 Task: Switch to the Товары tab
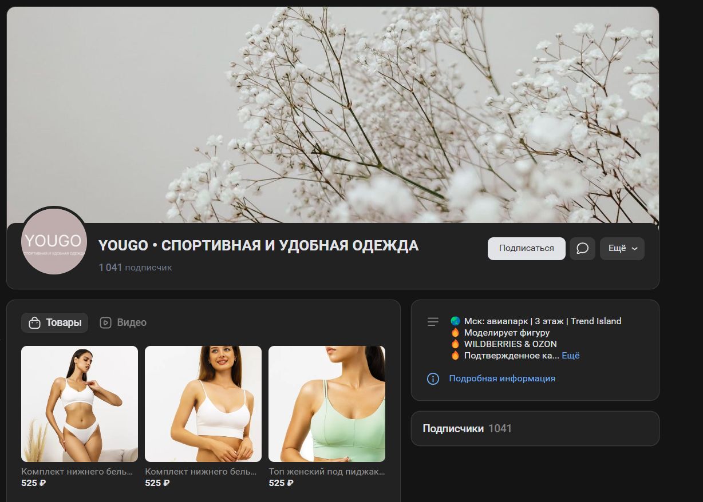(x=55, y=322)
